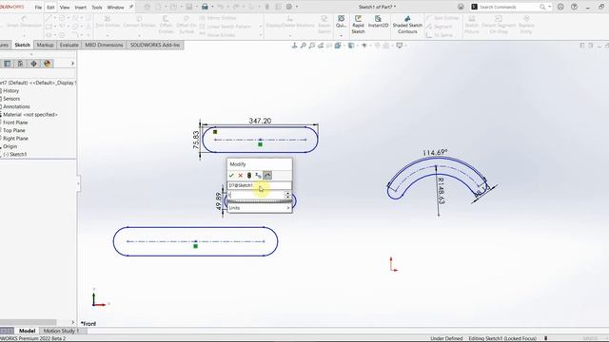Switch to the SOLIDWORKS Add-Ins tab
609x342 pixels.
(x=155, y=45)
